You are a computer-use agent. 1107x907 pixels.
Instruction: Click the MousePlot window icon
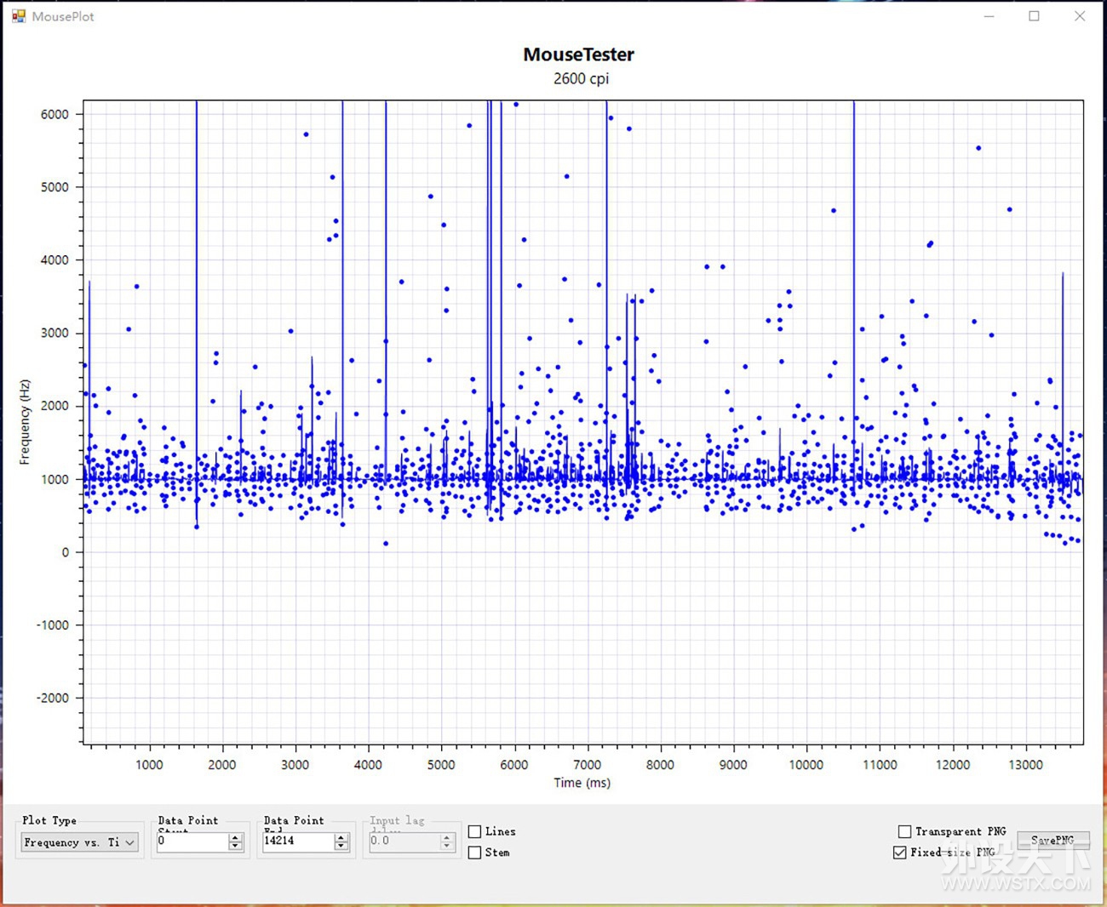click(x=19, y=16)
